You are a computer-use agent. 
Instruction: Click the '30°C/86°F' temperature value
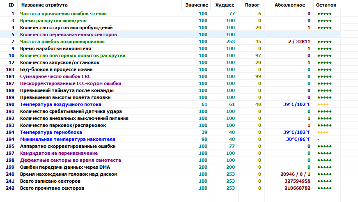(298, 139)
